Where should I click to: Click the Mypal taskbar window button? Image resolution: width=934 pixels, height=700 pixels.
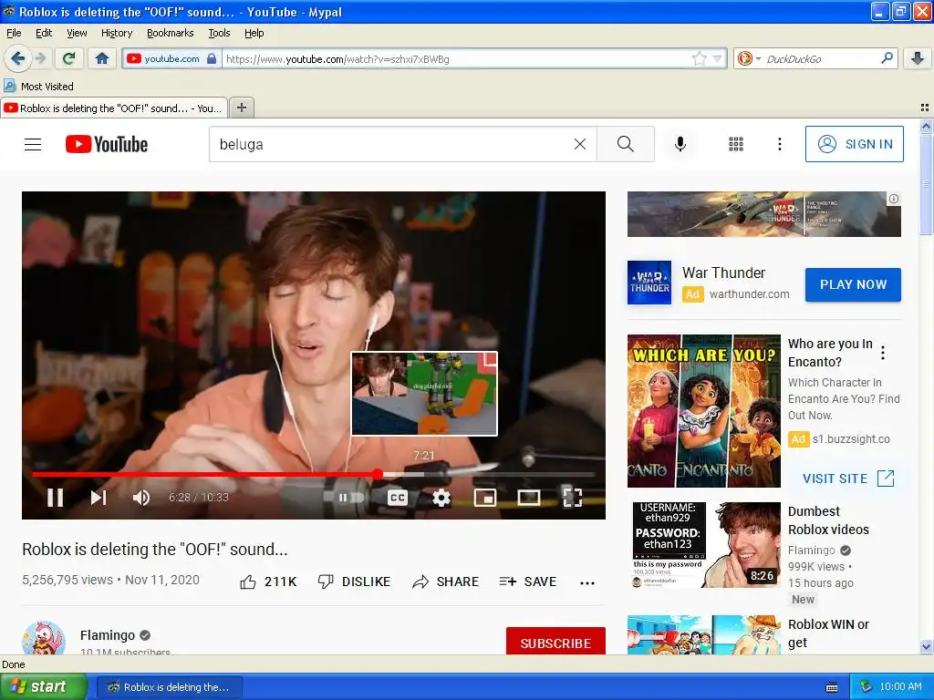(169, 687)
